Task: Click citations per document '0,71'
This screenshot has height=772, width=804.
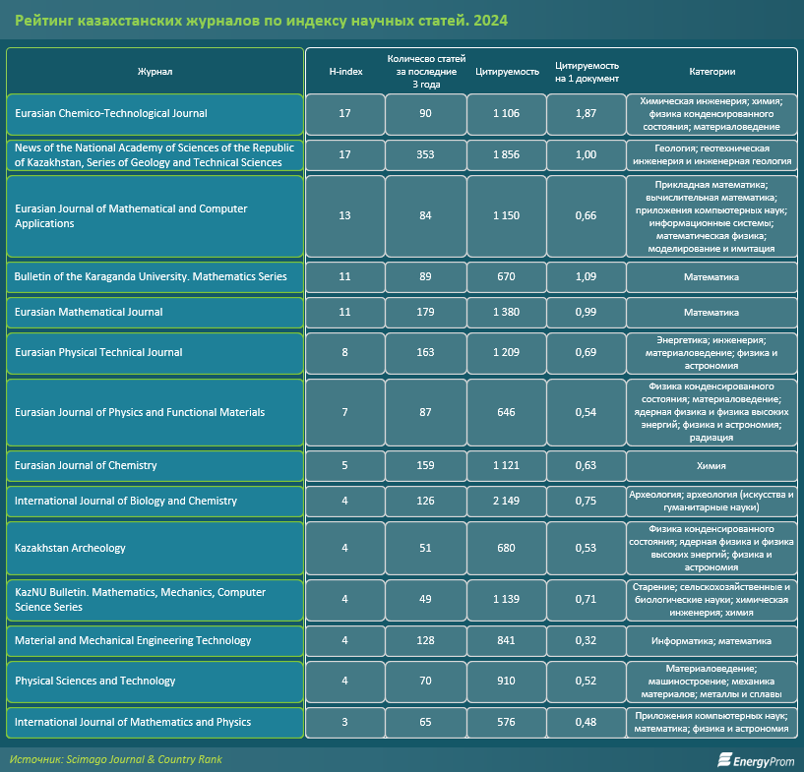Action: coord(587,599)
